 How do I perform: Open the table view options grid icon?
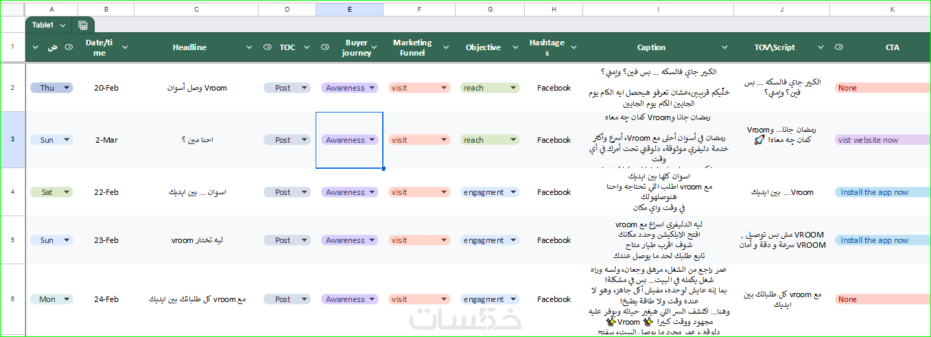(x=83, y=25)
